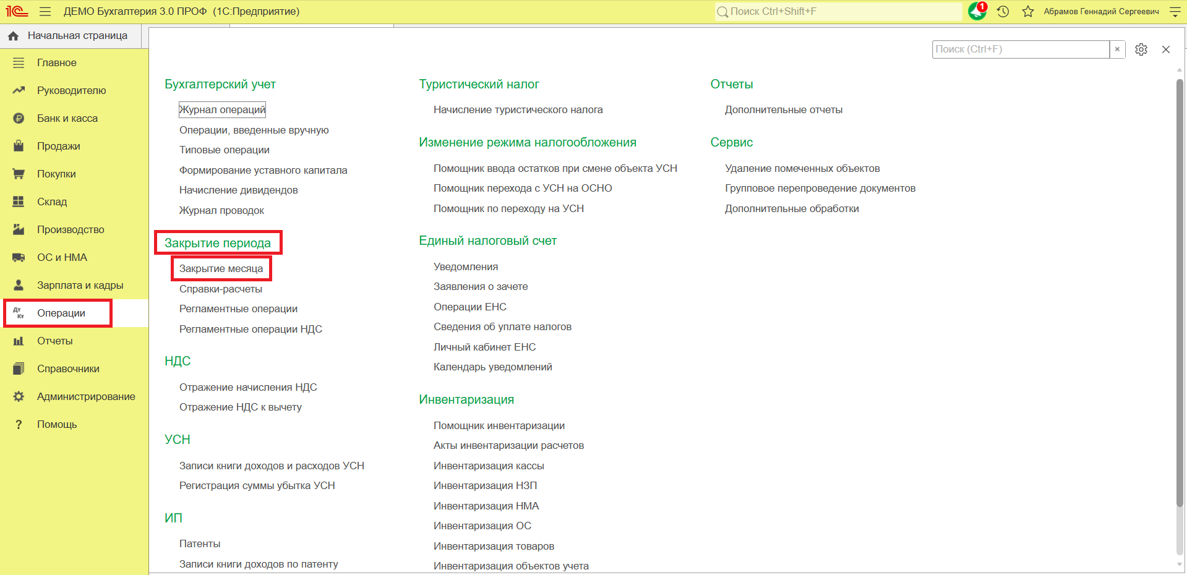
Task: Click the Руководителю chart icon
Action: (x=19, y=90)
